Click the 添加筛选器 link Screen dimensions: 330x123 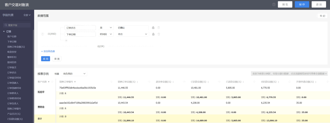pyautogui.click(x=48, y=51)
